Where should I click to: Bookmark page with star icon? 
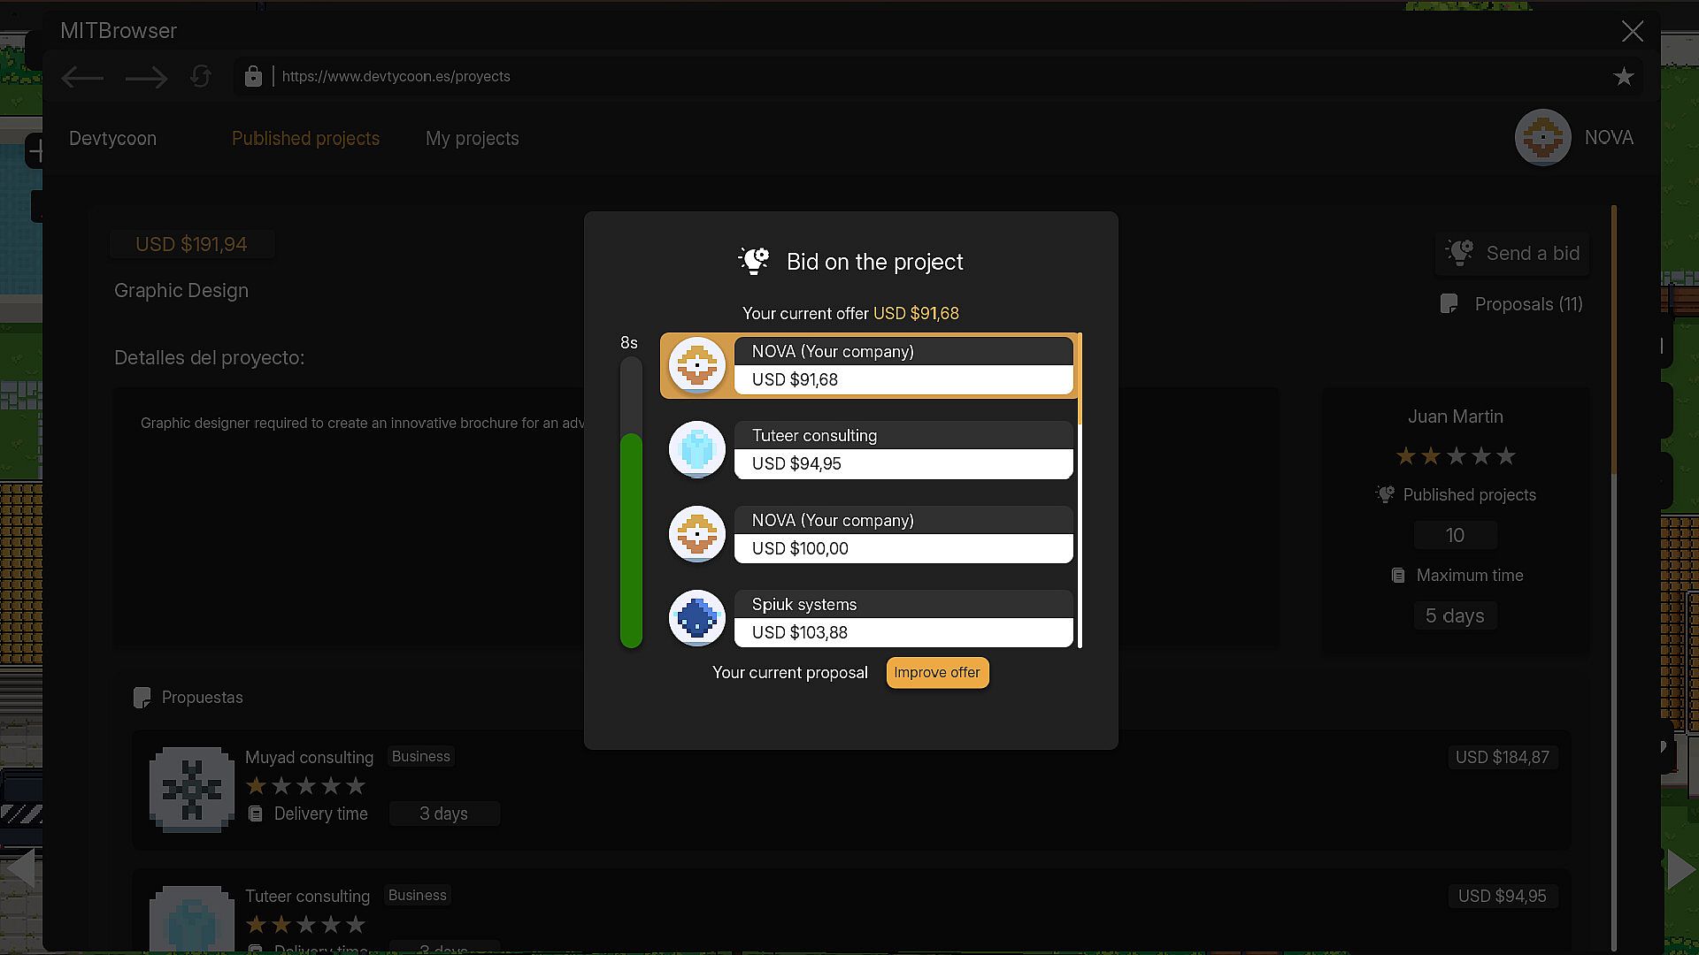point(1623,77)
